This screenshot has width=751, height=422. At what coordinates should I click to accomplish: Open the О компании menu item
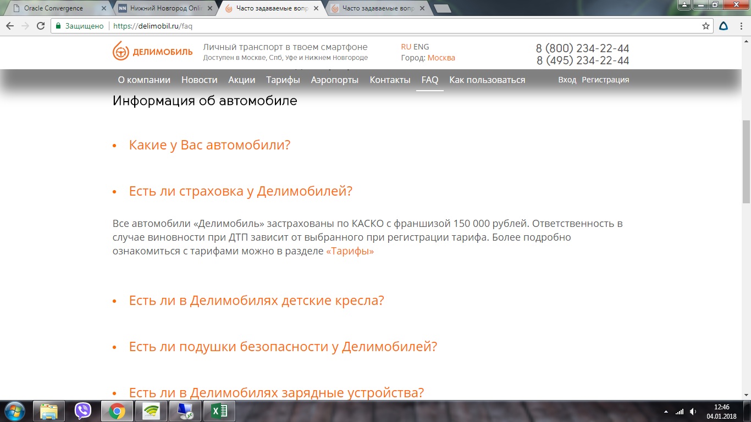(144, 80)
